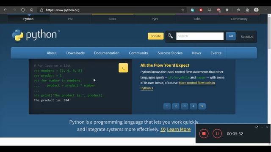
Task: Click the browser forward arrow
Action: (14, 10)
